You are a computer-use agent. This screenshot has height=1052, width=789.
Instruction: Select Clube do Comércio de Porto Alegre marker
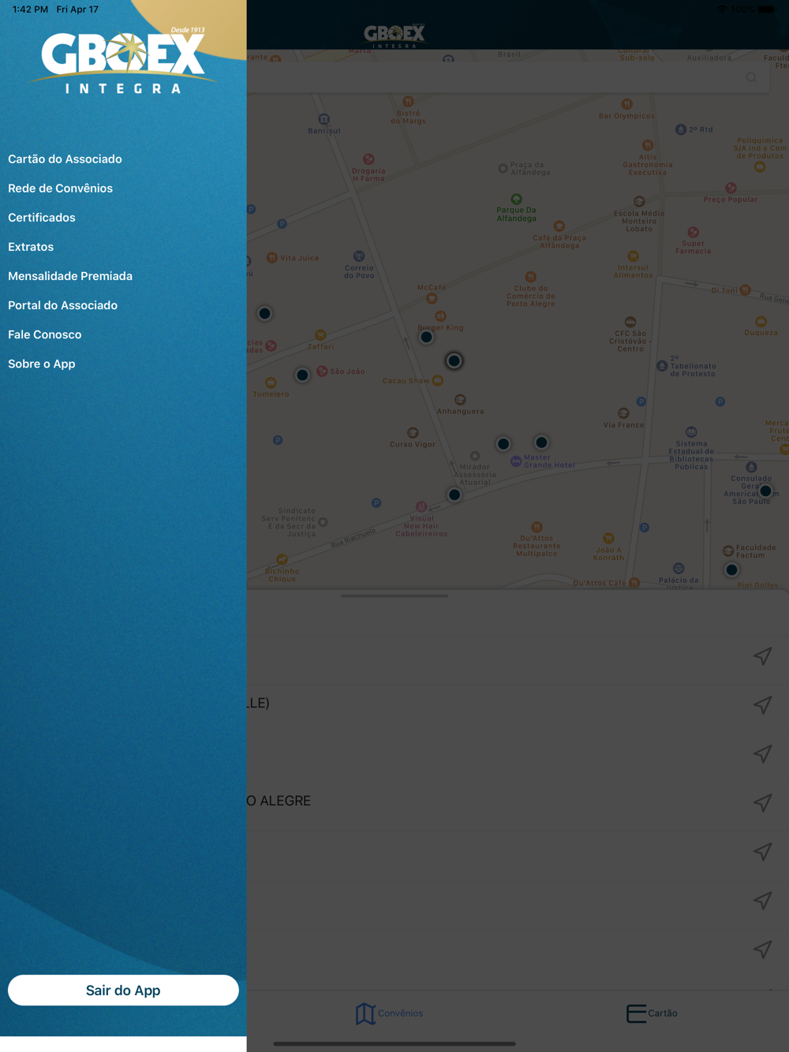coord(530,277)
